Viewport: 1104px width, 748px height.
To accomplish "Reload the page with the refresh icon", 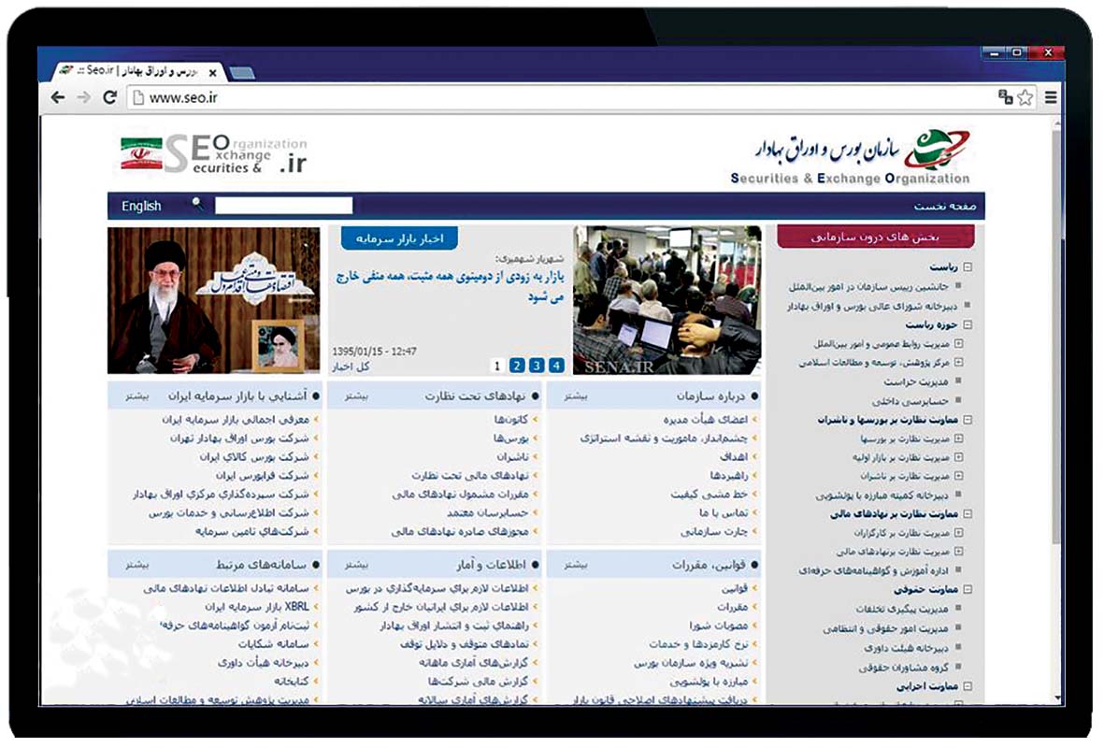I will [x=109, y=97].
